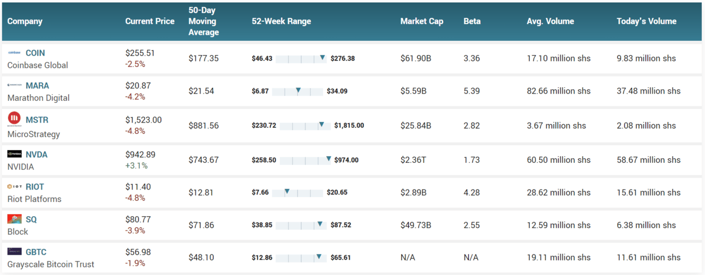The width and height of the screenshot is (705, 275).
Task: Sort table by Market Cap header
Action: 421,22
